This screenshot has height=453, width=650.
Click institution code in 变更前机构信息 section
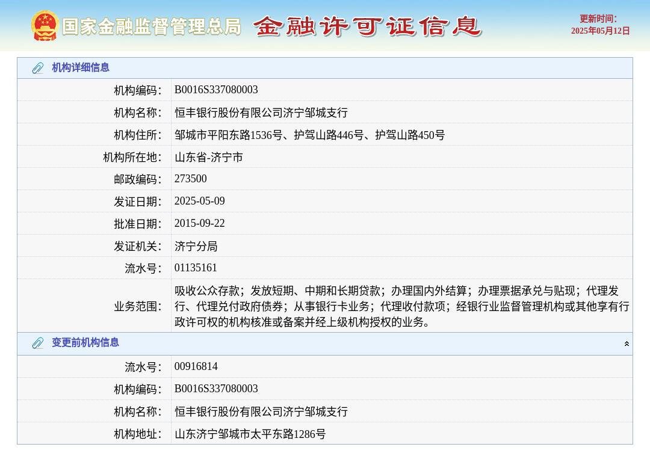tap(216, 389)
